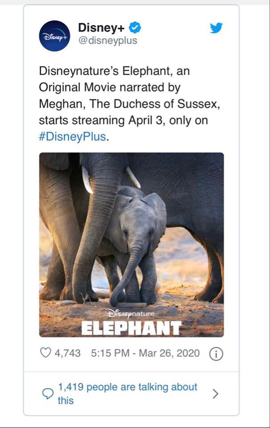270x428 pixels.
Task: Visit the @disneyplus handle
Action: pyautogui.click(x=108, y=41)
